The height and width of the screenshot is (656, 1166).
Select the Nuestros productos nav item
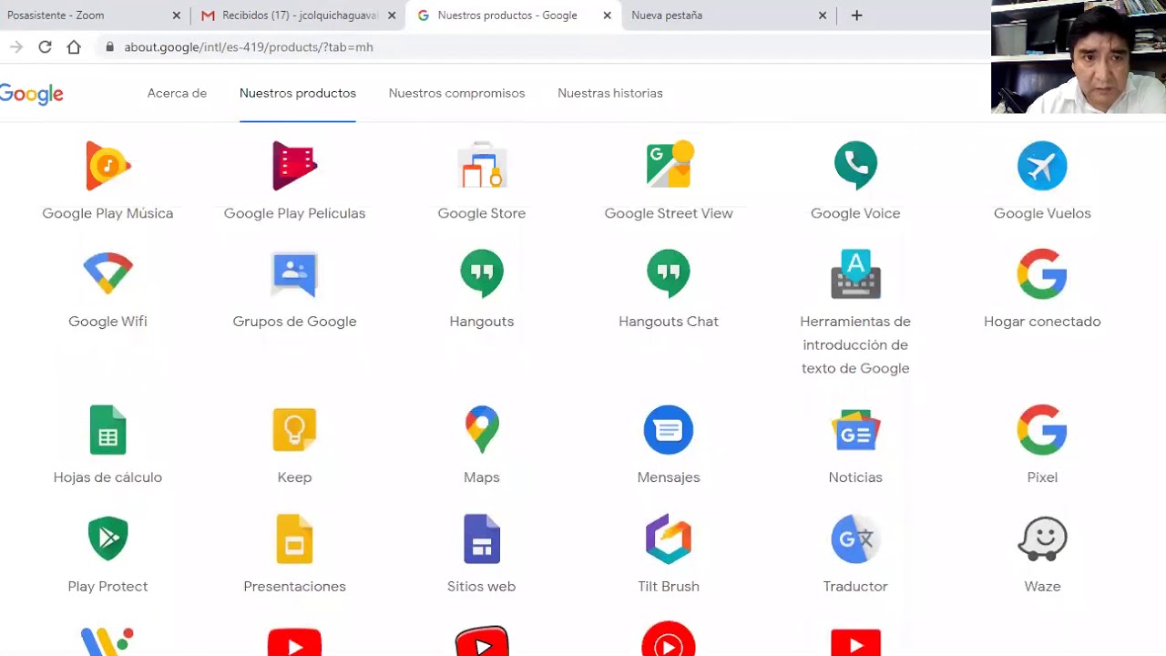click(298, 93)
